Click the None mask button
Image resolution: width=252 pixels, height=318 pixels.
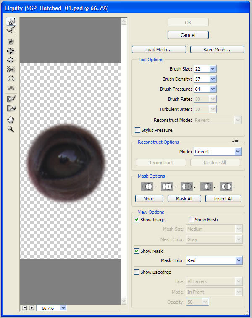[x=149, y=199]
